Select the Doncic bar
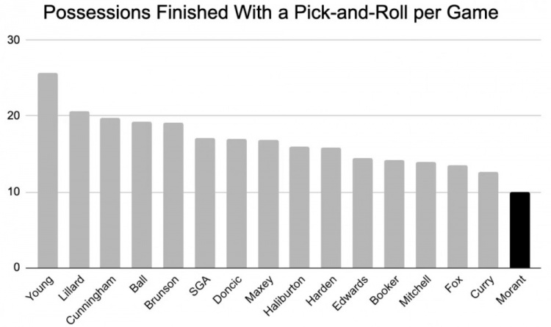 click(x=237, y=204)
